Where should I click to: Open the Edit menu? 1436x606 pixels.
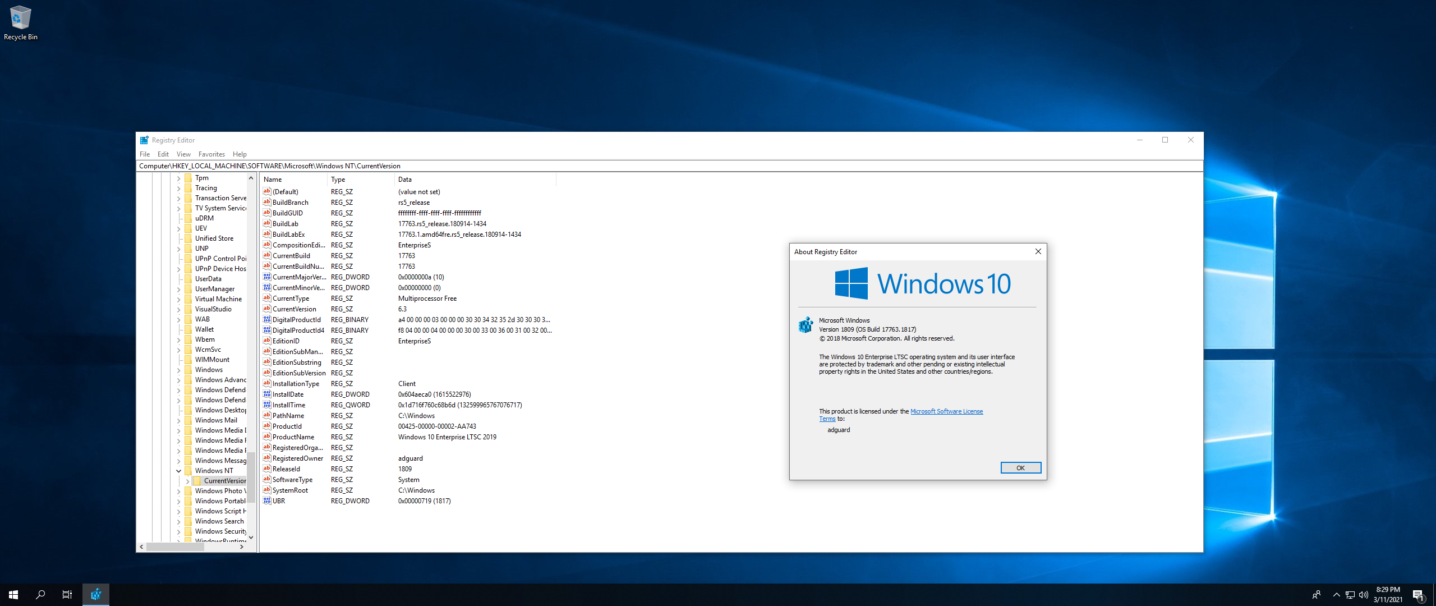pyautogui.click(x=163, y=154)
